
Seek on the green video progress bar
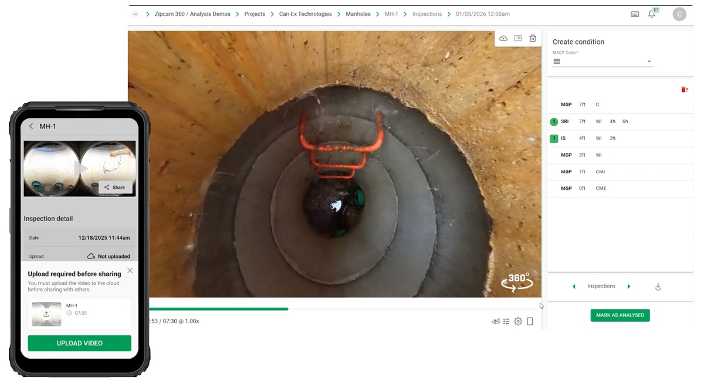pos(235,309)
